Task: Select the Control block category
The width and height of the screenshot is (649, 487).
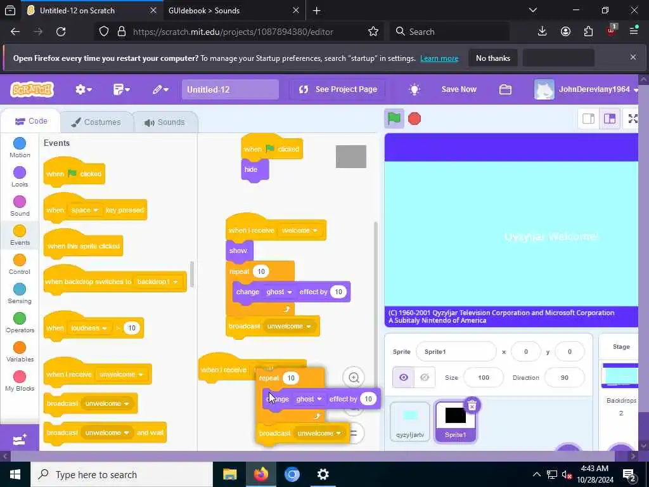Action: [20, 264]
